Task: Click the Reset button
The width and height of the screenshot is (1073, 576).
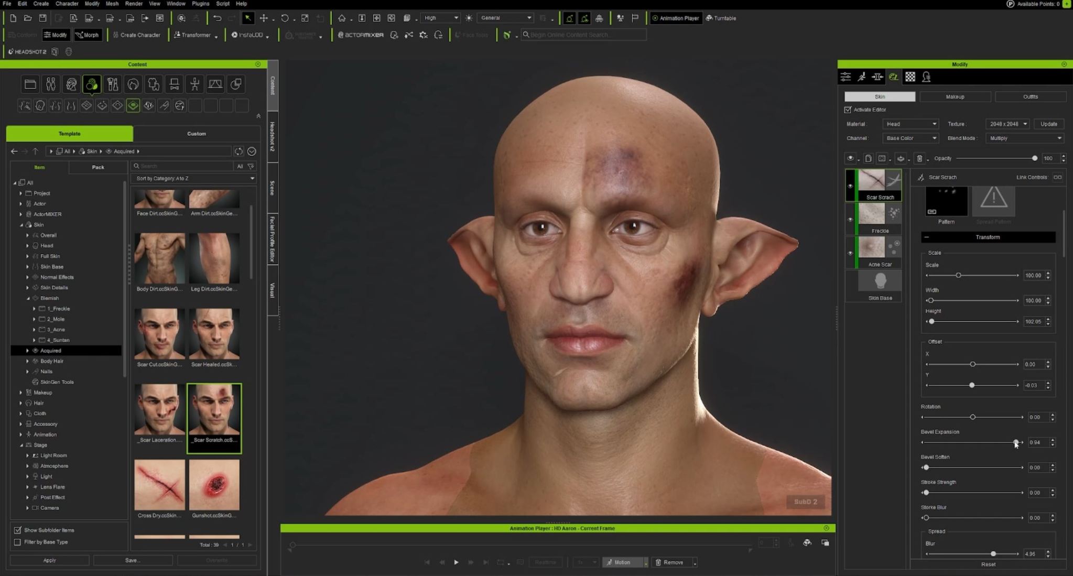Action: pyautogui.click(x=988, y=564)
